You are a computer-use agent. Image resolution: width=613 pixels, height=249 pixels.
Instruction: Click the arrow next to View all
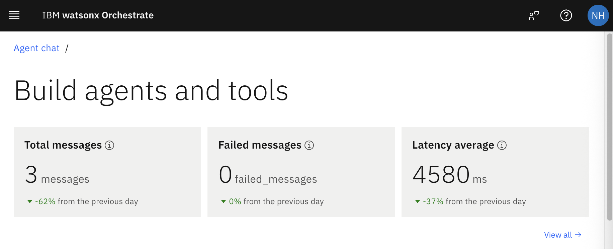[x=578, y=235]
